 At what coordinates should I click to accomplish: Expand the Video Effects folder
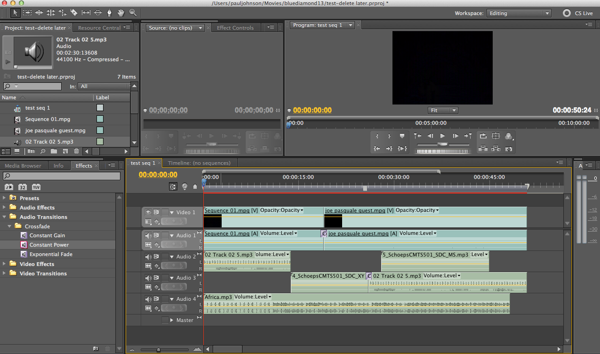tap(4, 264)
